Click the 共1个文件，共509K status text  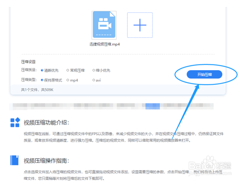coord(37,90)
